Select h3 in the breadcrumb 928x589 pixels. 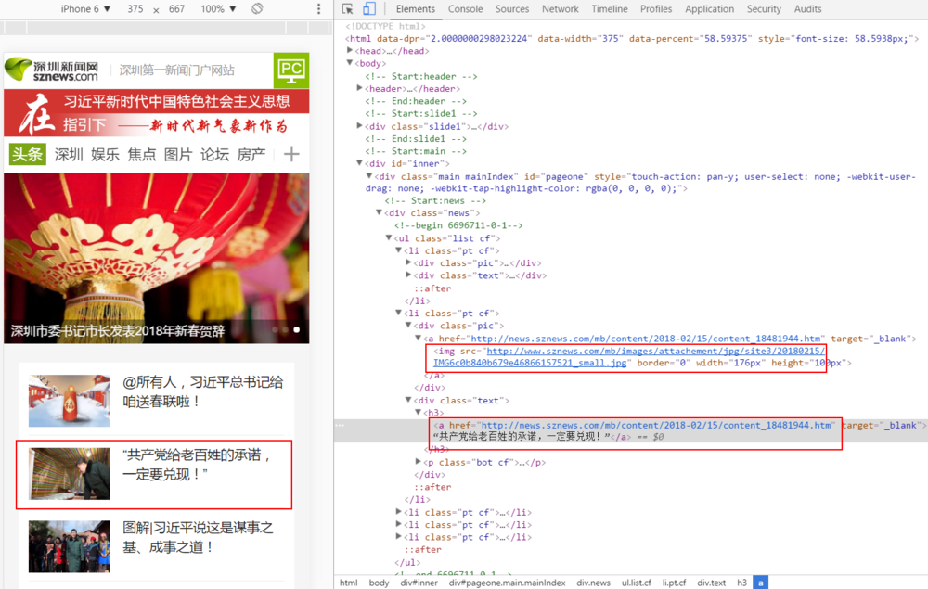tap(741, 583)
